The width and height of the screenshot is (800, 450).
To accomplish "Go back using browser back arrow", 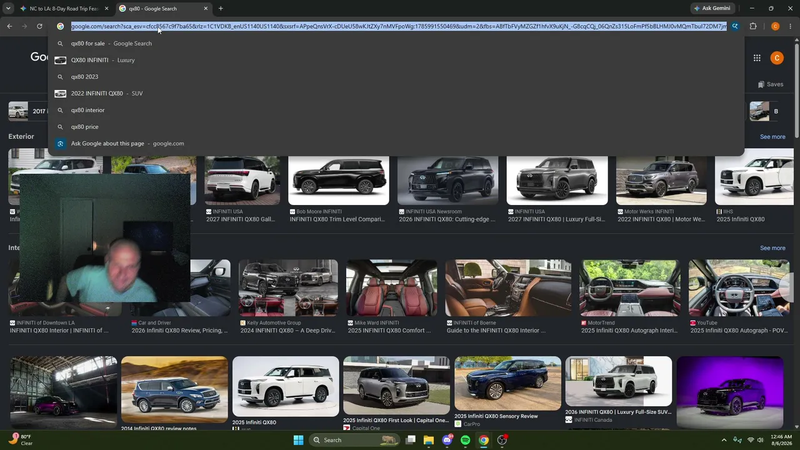I will click(x=9, y=26).
